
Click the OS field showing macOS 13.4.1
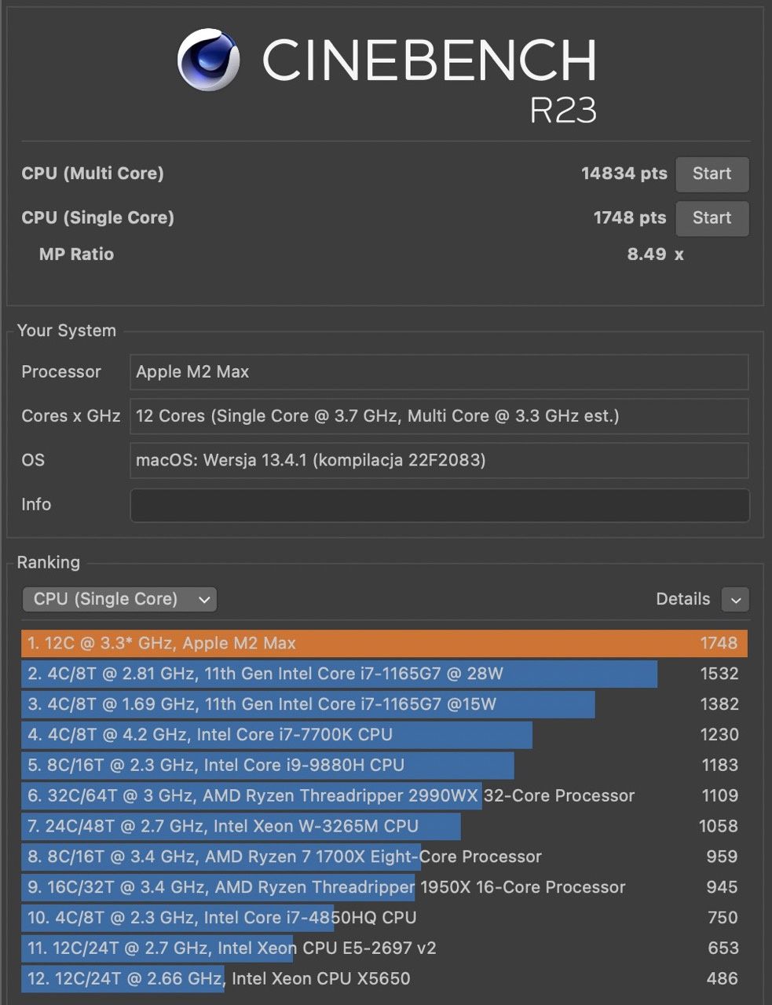click(x=439, y=460)
